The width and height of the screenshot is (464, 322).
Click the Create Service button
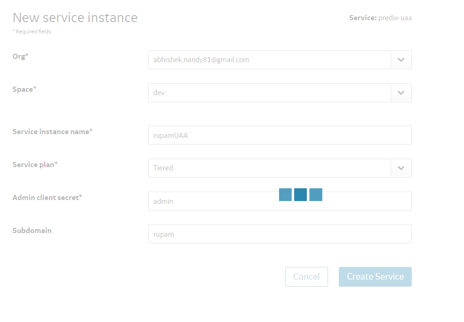point(375,277)
